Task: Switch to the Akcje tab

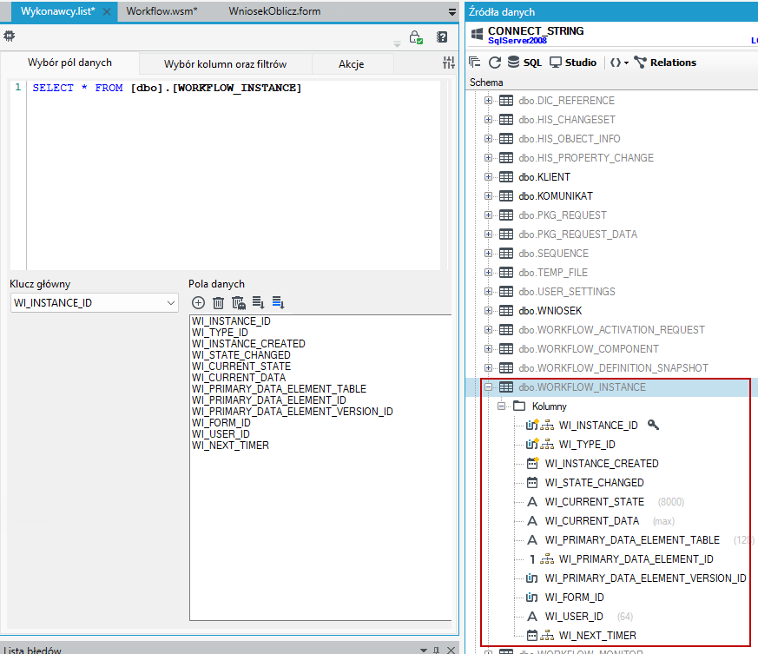Action: pos(352,64)
